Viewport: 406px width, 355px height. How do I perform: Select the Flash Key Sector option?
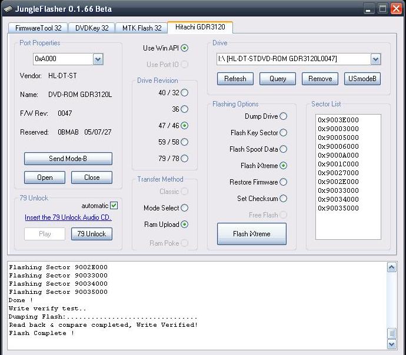point(283,133)
